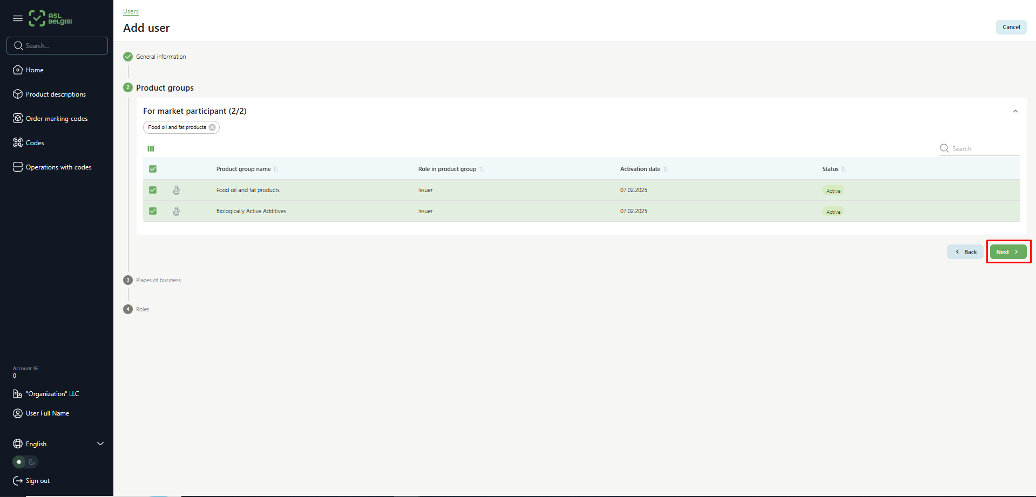Click the Users breadcrumb link
This screenshot has height=497, width=1036.
(131, 11)
